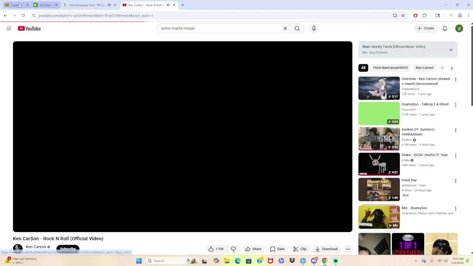This screenshot has width=473, height=266.
Task: Clear the search box text
Action: click(285, 28)
